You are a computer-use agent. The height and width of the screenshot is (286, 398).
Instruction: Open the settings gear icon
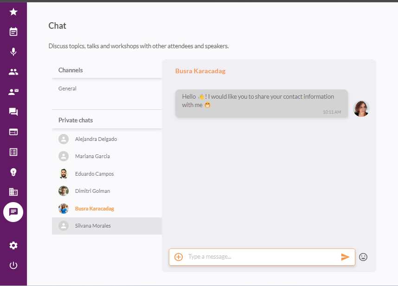(x=13, y=245)
